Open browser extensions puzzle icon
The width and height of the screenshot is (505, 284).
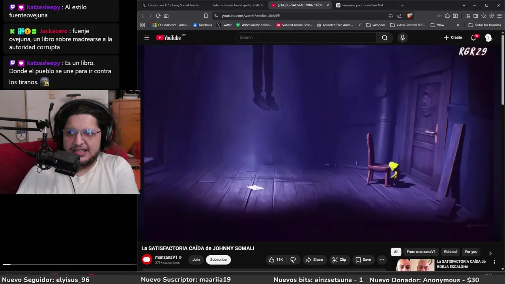coord(447,16)
